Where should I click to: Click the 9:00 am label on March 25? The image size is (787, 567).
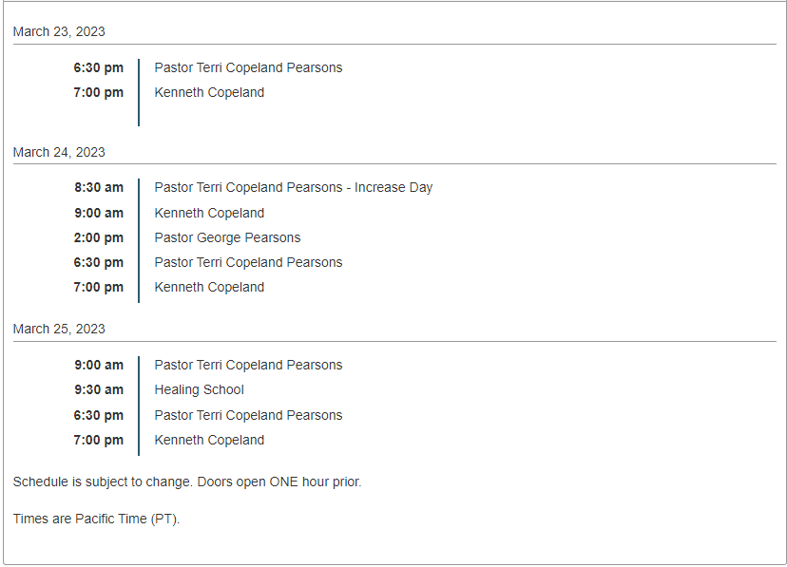click(99, 365)
